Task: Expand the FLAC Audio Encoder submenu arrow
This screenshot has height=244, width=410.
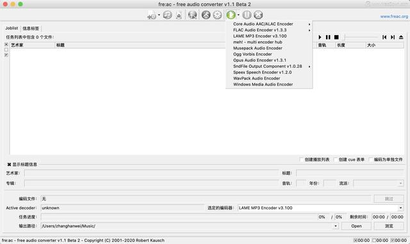Action: 309,30
